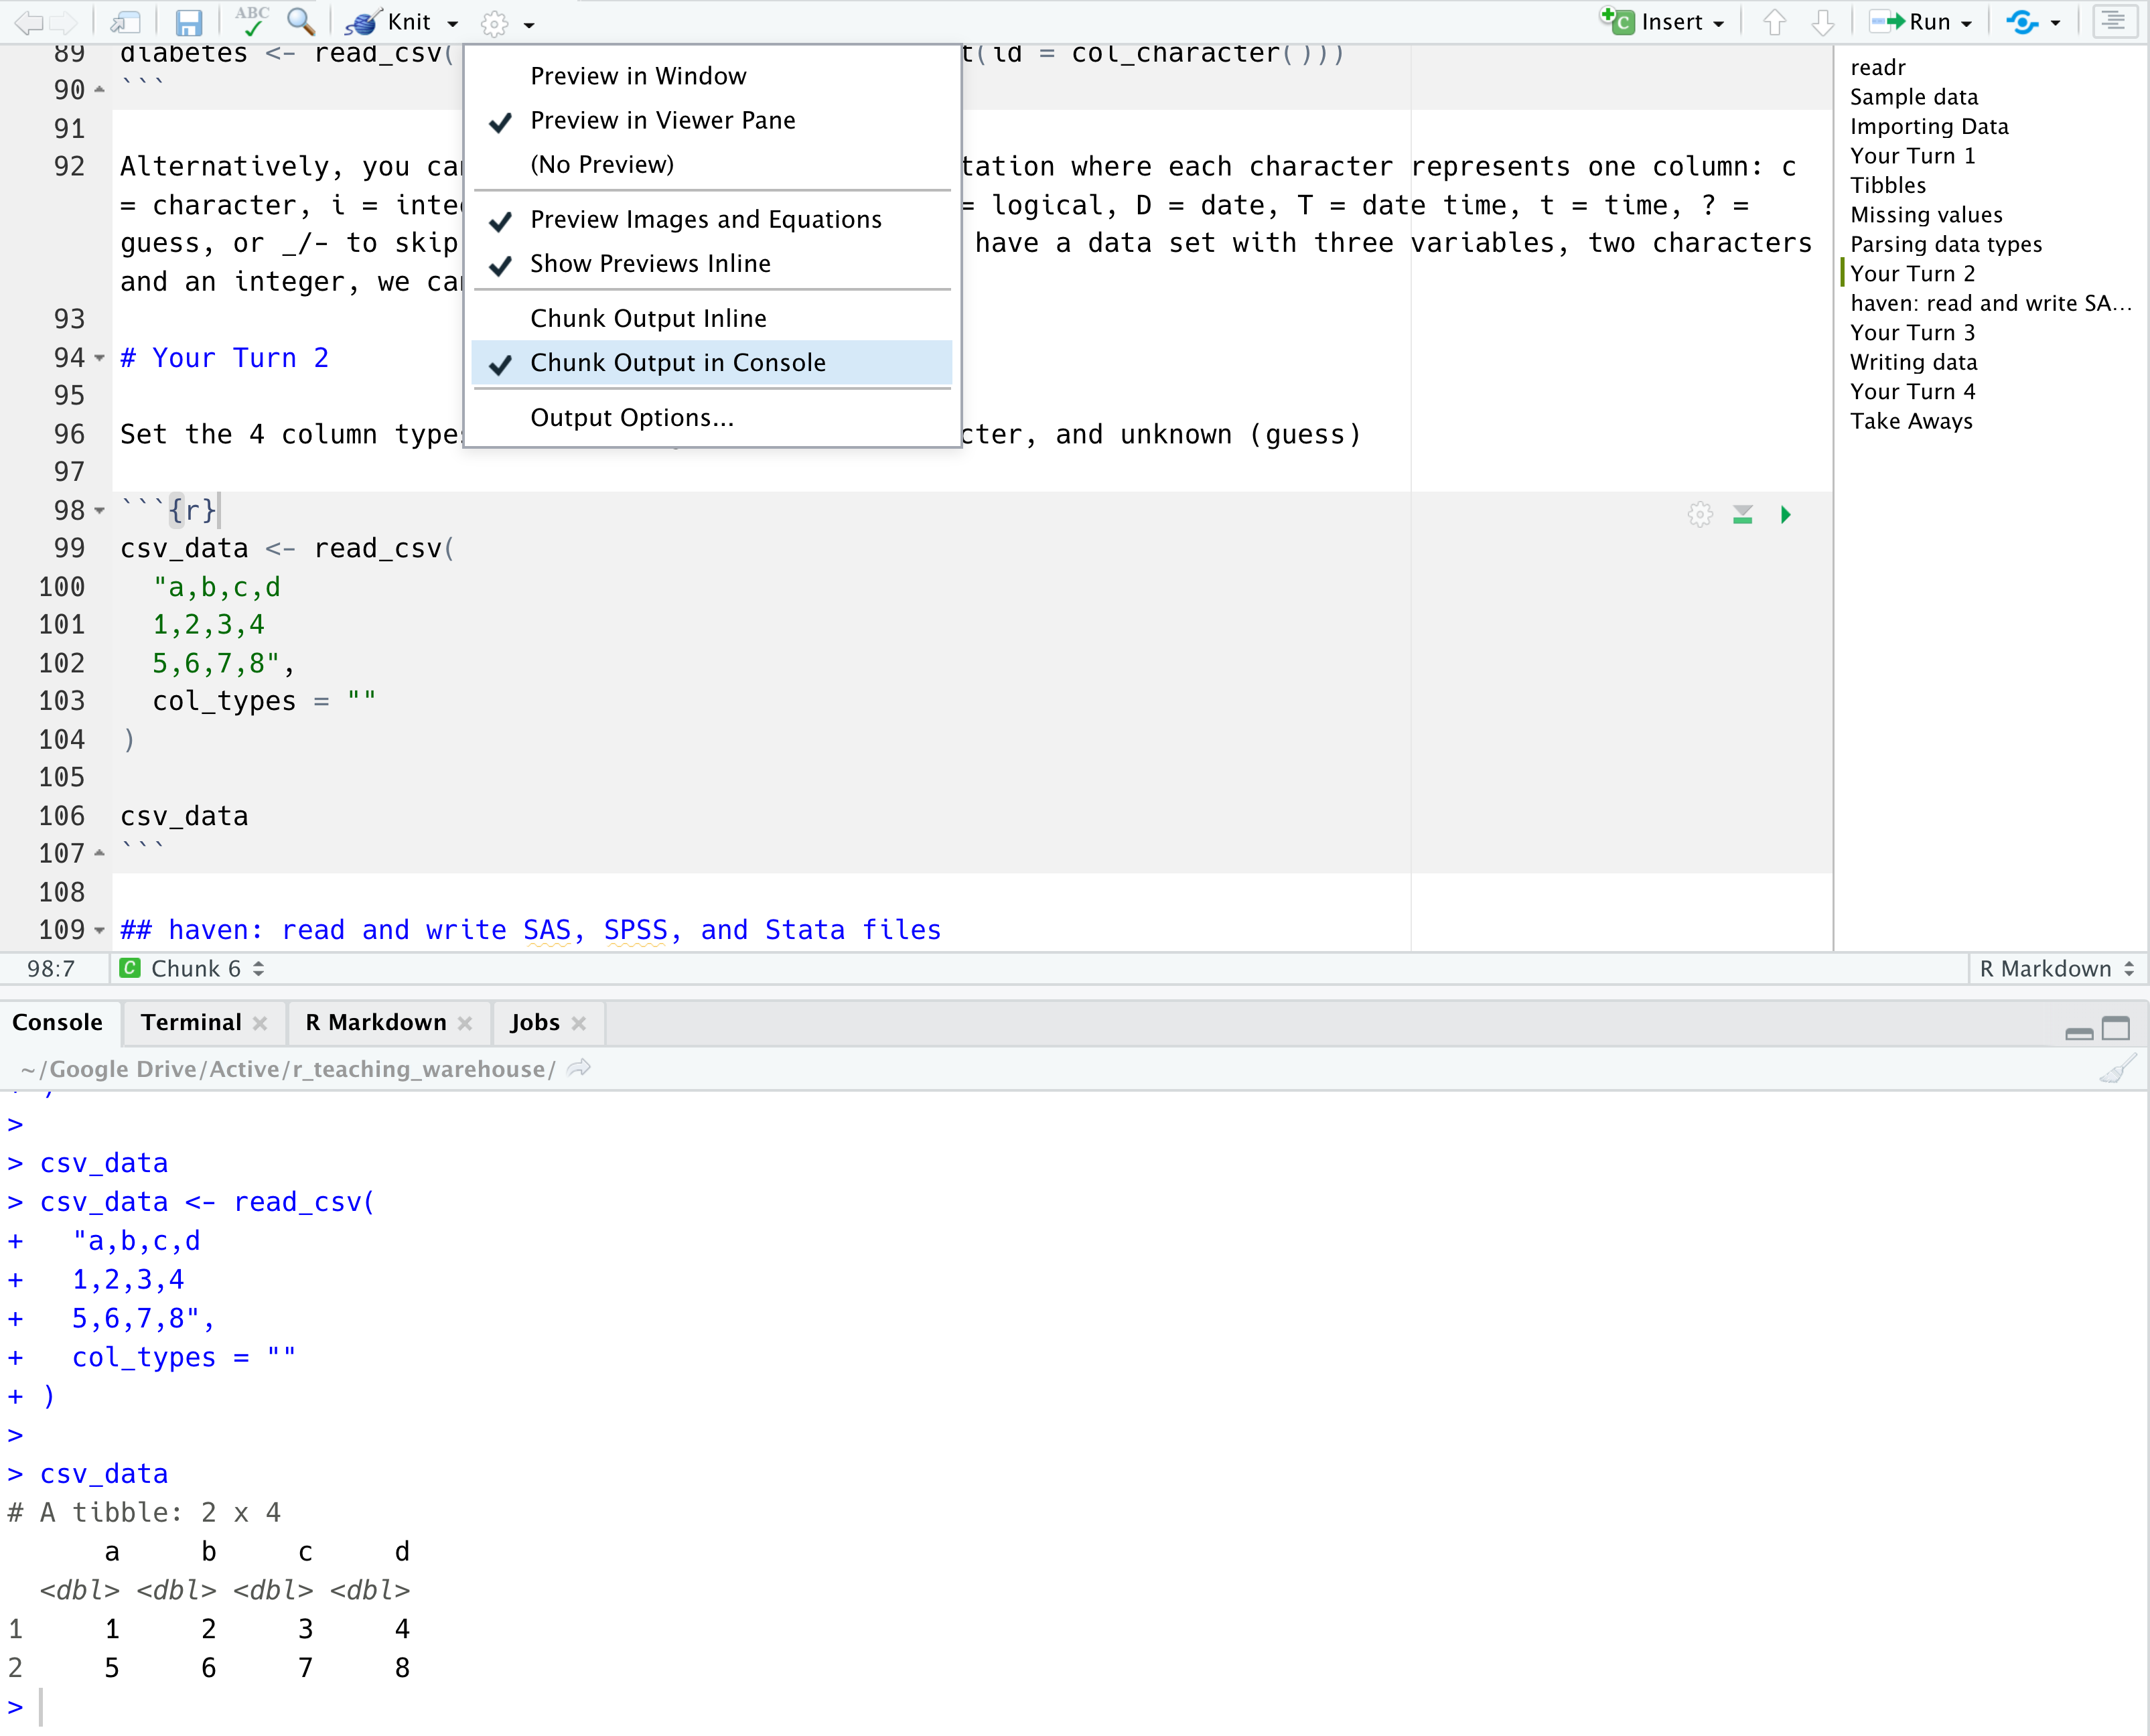Open chunk 6 options gear icon
The image size is (2150, 1736).
(1700, 514)
